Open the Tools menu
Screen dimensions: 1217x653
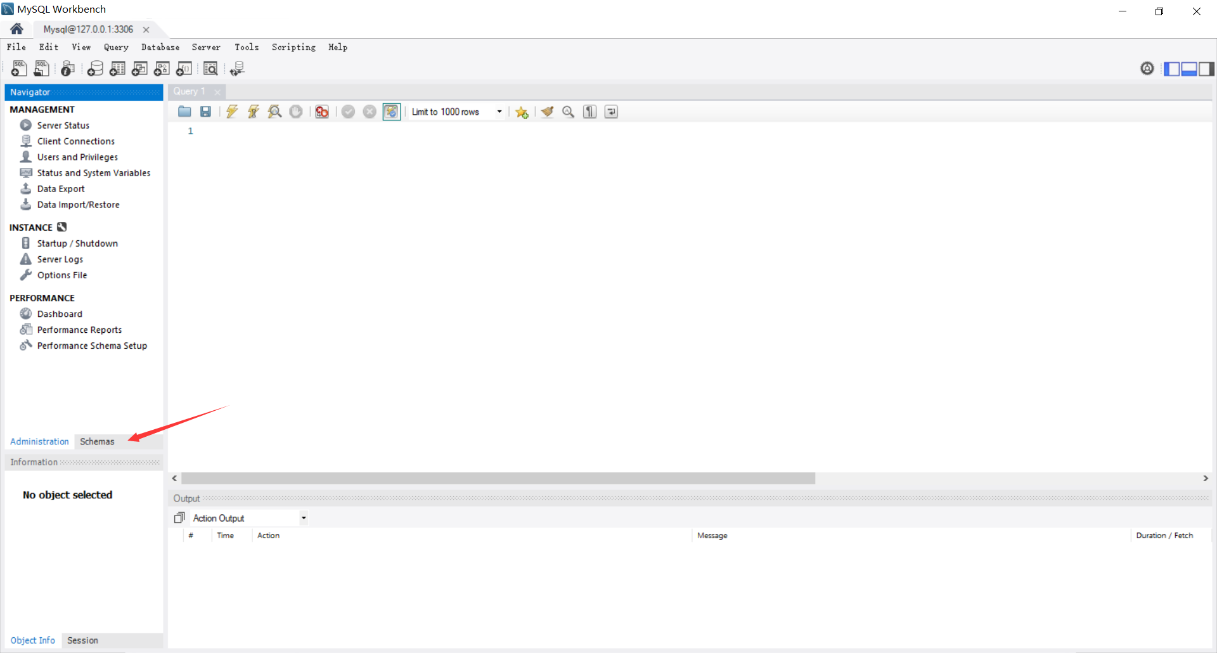tap(247, 47)
